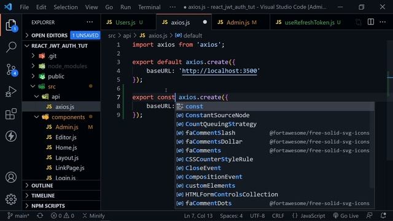Open the feedback icon in status bar
This screenshot has width=393, height=221.
pos(370,215)
